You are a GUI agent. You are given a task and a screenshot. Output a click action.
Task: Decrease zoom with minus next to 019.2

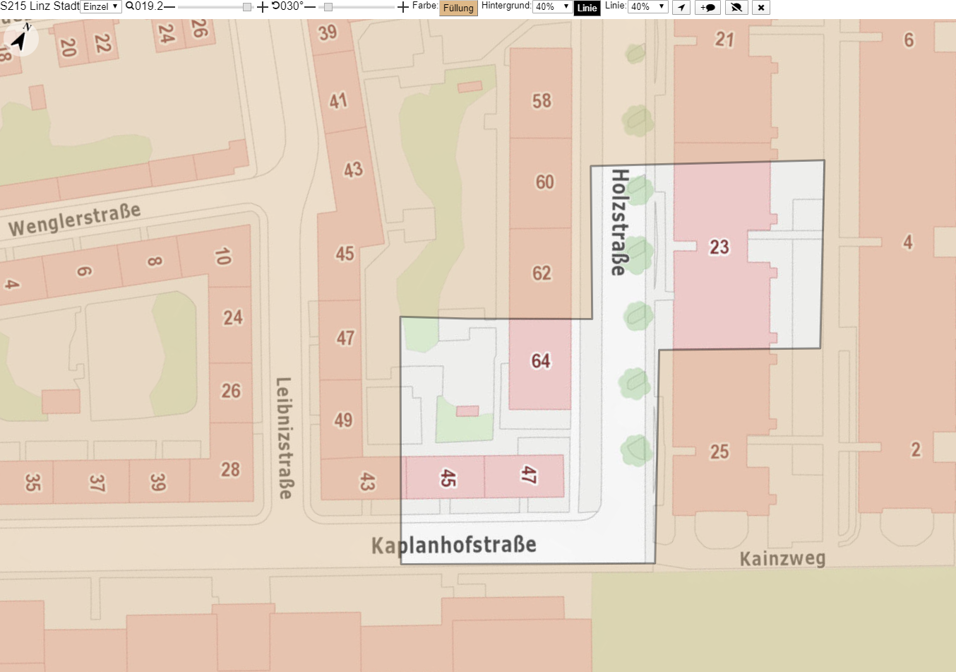169,6
